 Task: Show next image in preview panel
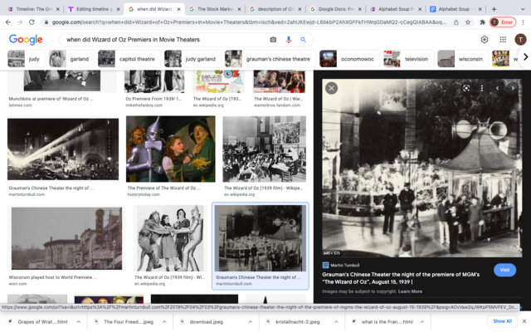coord(513,89)
